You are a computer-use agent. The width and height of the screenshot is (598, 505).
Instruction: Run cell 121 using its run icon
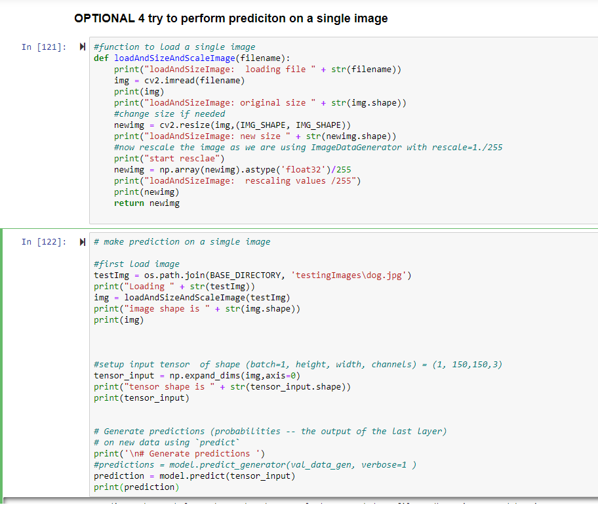(83, 47)
